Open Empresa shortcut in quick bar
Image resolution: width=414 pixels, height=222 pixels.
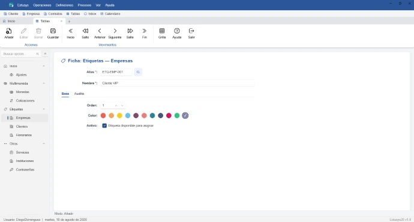31,14
